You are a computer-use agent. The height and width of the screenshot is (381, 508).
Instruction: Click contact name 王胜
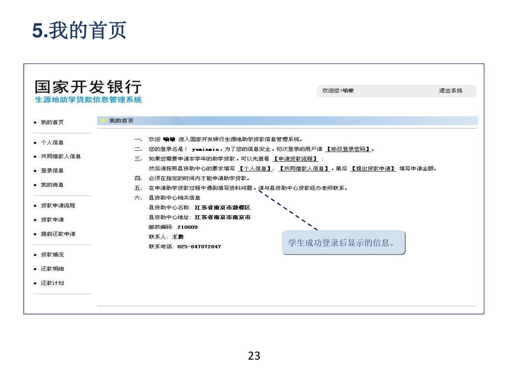(178, 237)
